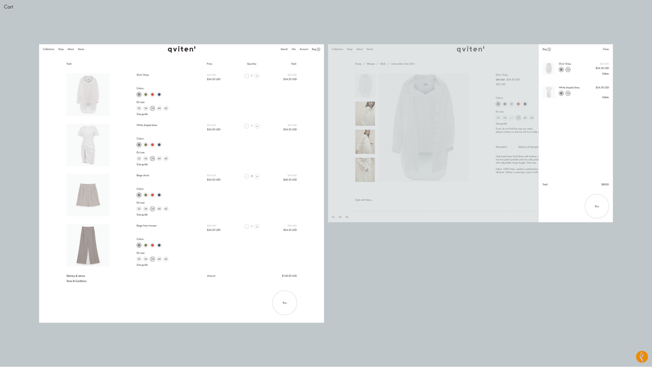Delete White draped dress from the Bag panel
This screenshot has height=367, width=652.
(605, 97)
